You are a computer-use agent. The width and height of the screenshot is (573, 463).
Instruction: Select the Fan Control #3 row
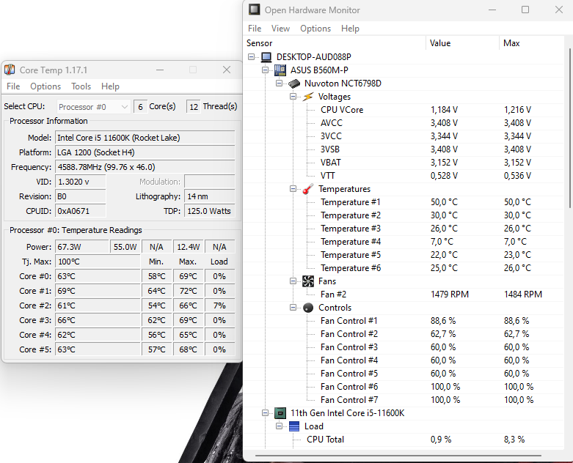(x=404, y=347)
